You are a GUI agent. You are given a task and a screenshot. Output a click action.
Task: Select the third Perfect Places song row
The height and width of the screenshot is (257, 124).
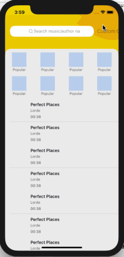click(x=64, y=156)
